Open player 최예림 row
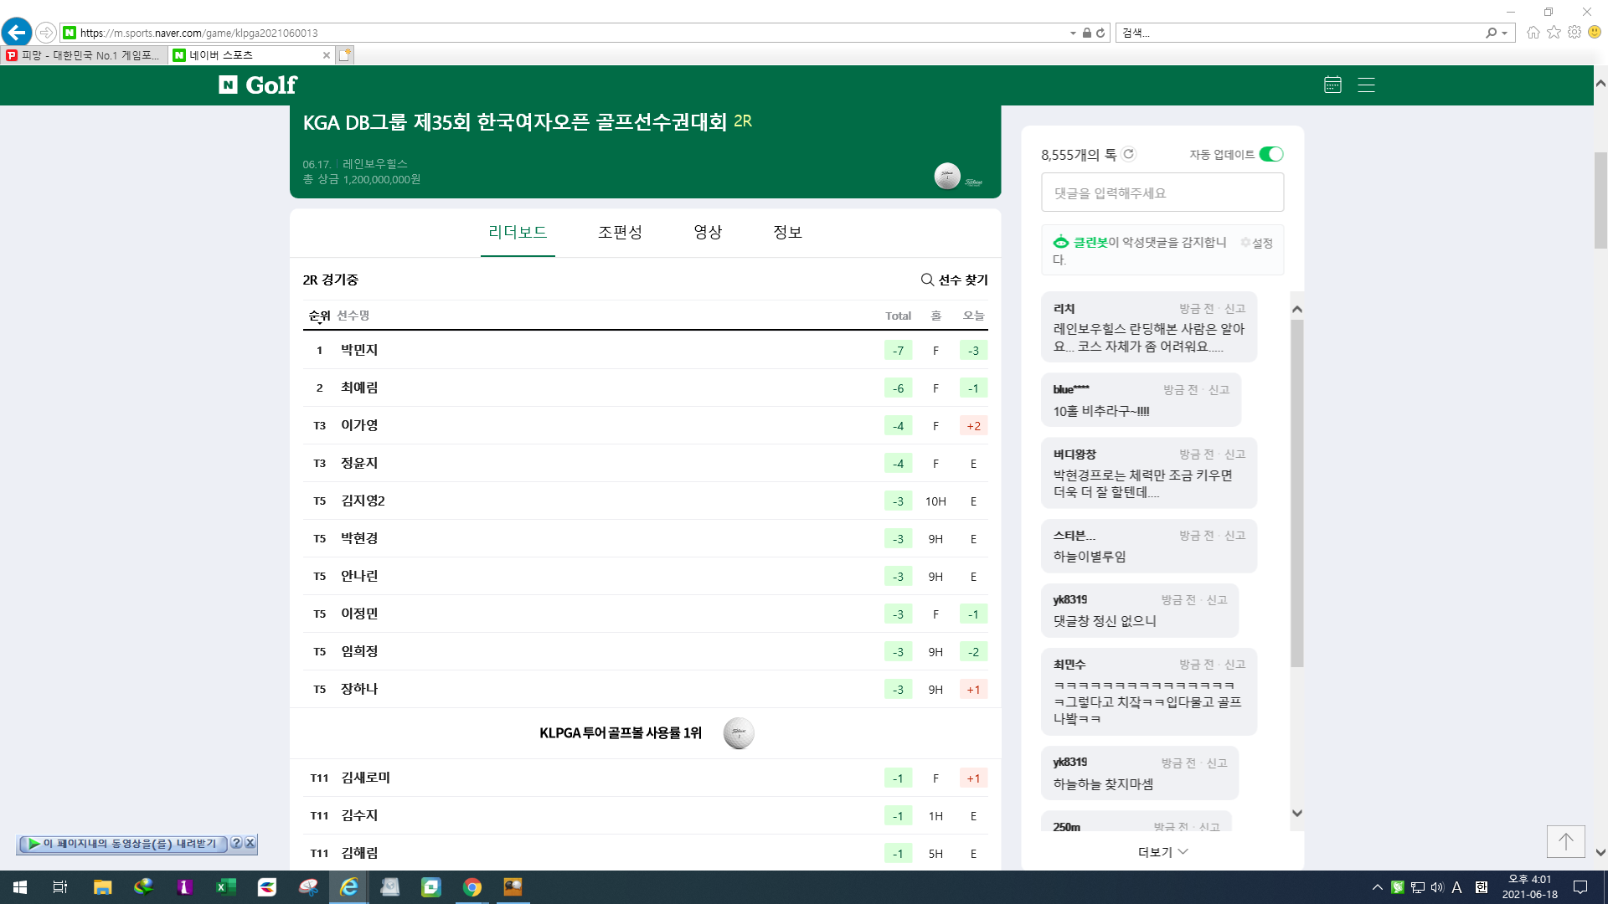Image resolution: width=1608 pixels, height=904 pixels. point(645,388)
